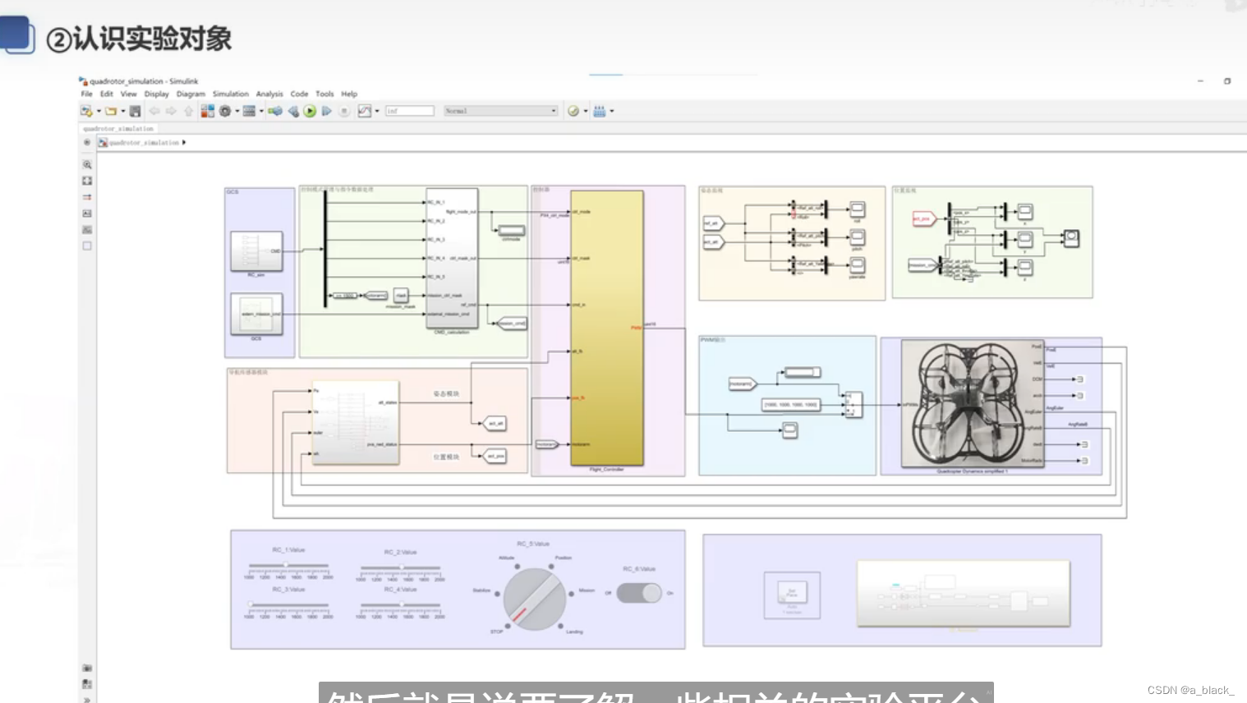
Task: Click the Update Diagram arrows icon
Action: coord(275,111)
